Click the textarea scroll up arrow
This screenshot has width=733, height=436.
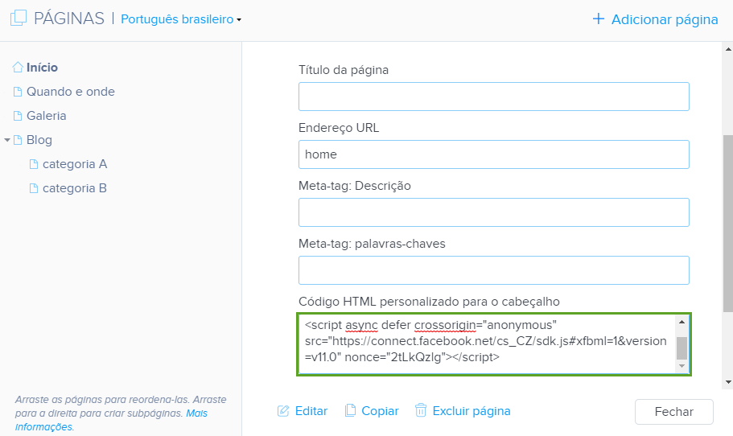[x=682, y=322]
